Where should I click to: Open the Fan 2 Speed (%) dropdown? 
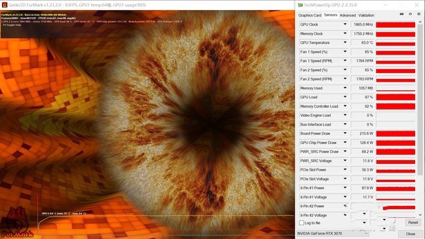click(x=345, y=70)
